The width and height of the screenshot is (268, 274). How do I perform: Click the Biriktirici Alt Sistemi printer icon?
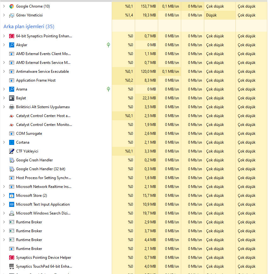11,107
